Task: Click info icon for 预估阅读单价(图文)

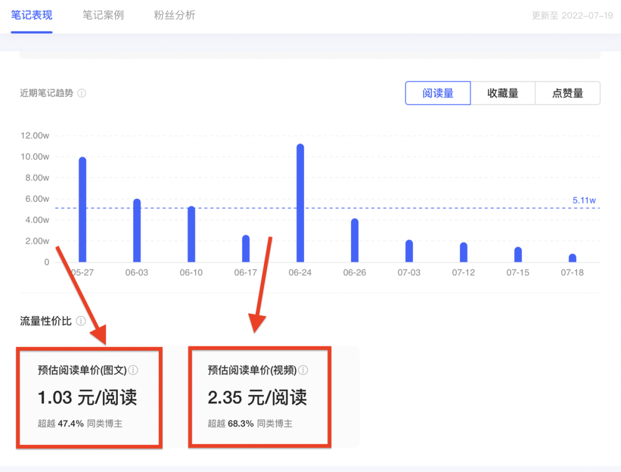Action: pos(133,370)
